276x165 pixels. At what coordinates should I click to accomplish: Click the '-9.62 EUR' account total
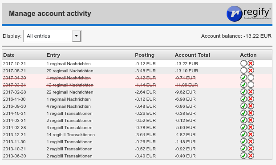(x=185, y=92)
